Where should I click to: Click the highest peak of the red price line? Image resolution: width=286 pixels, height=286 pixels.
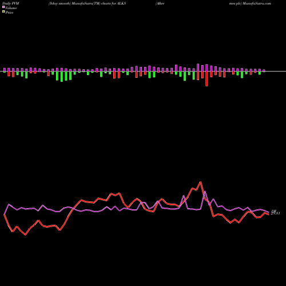coord(200,182)
